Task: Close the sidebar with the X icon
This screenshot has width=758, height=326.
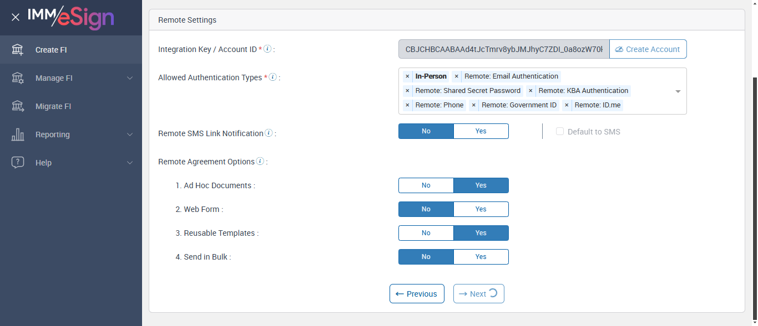Action: [x=16, y=17]
